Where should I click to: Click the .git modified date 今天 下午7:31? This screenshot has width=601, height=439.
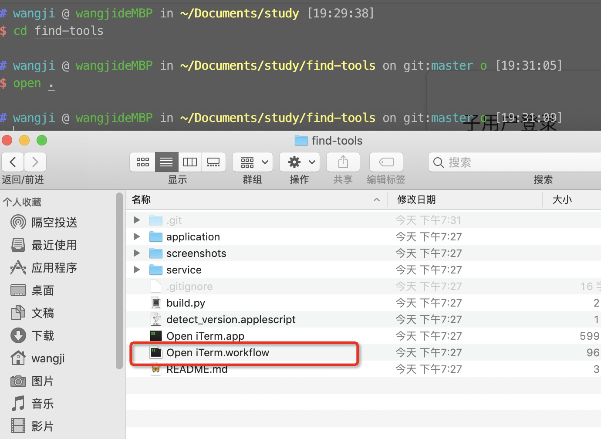coord(428,220)
